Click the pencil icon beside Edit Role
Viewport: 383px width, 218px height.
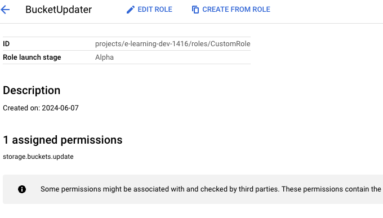pyautogui.click(x=131, y=10)
